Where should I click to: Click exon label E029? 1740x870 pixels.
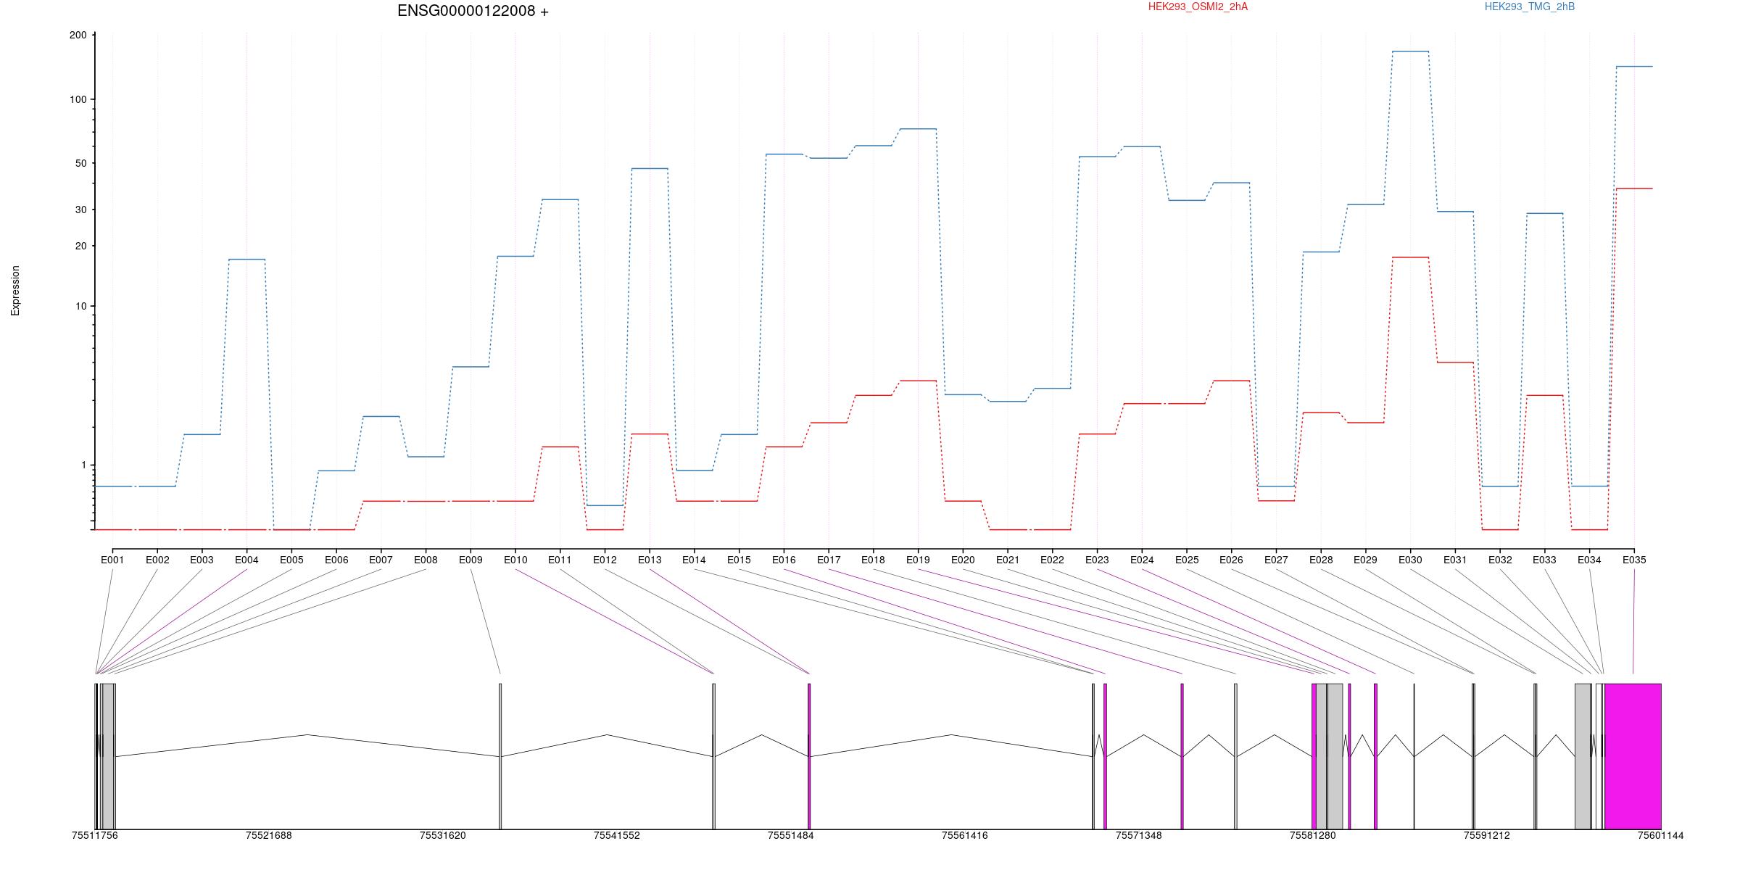point(1365,560)
